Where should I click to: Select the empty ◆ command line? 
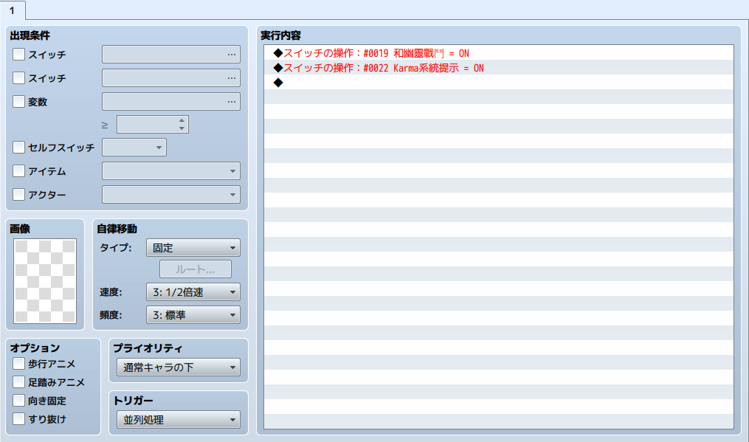[499, 83]
